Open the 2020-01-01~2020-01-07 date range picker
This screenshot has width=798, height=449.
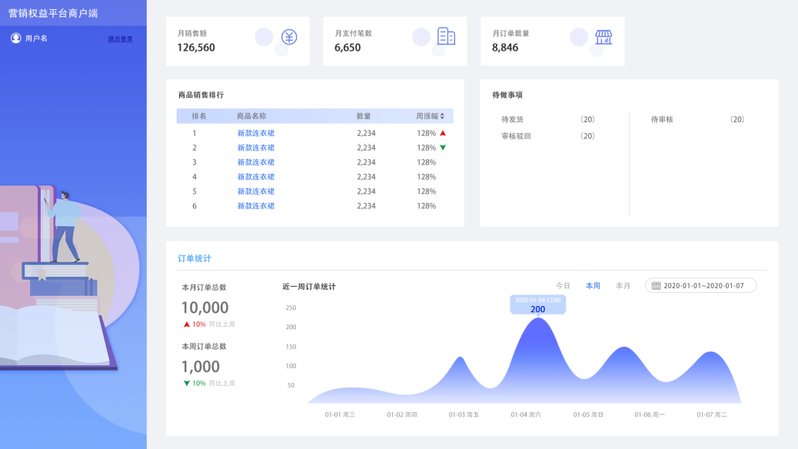(701, 285)
